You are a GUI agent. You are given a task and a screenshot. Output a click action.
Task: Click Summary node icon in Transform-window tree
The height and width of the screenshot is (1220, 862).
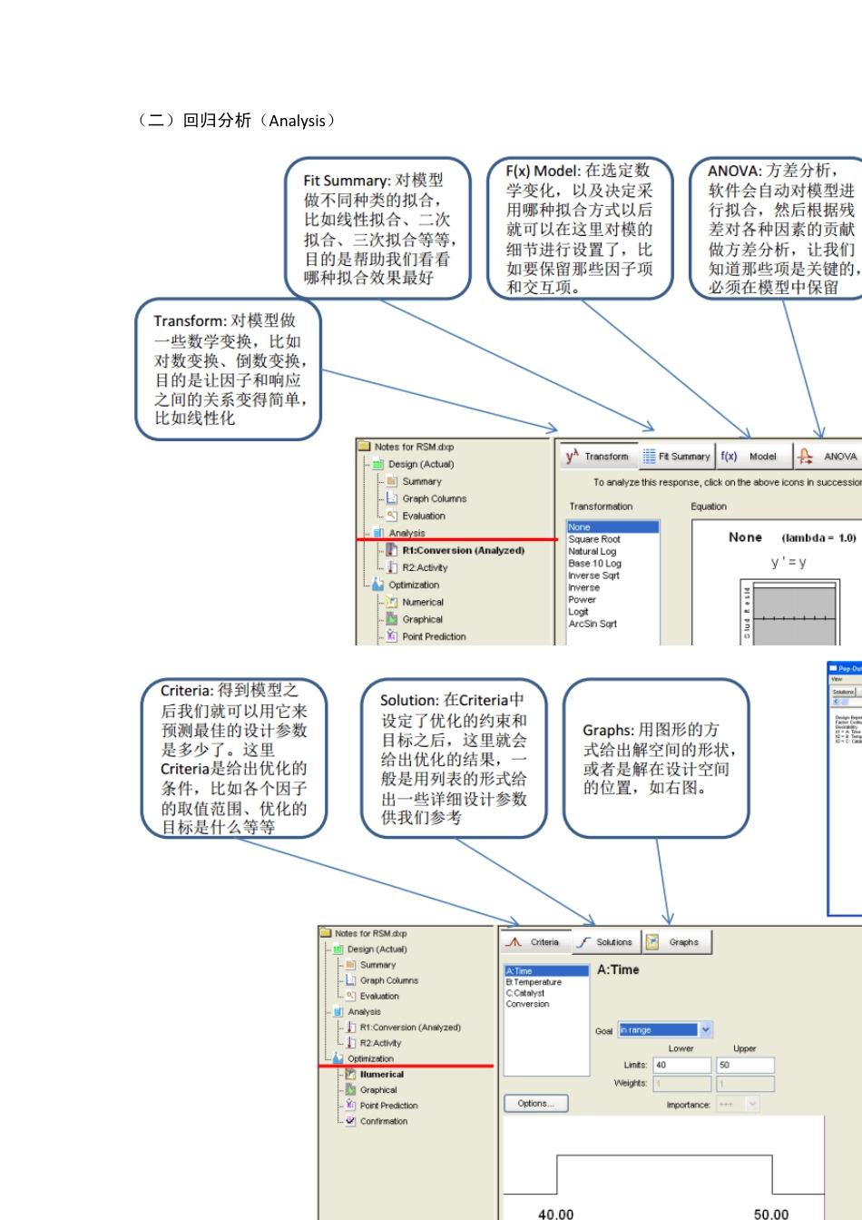point(392,481)
